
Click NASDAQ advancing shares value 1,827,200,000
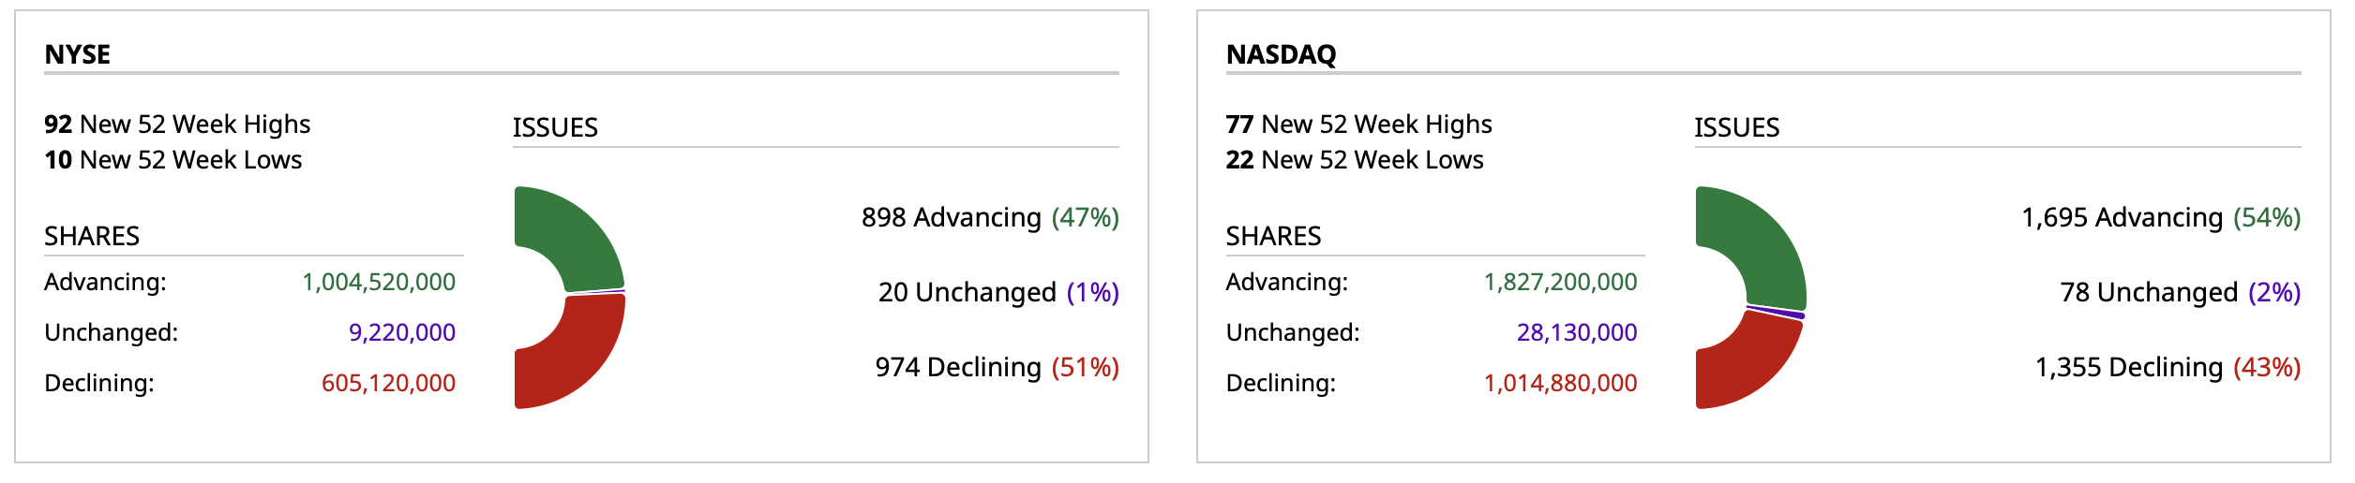pos(1560,282)
